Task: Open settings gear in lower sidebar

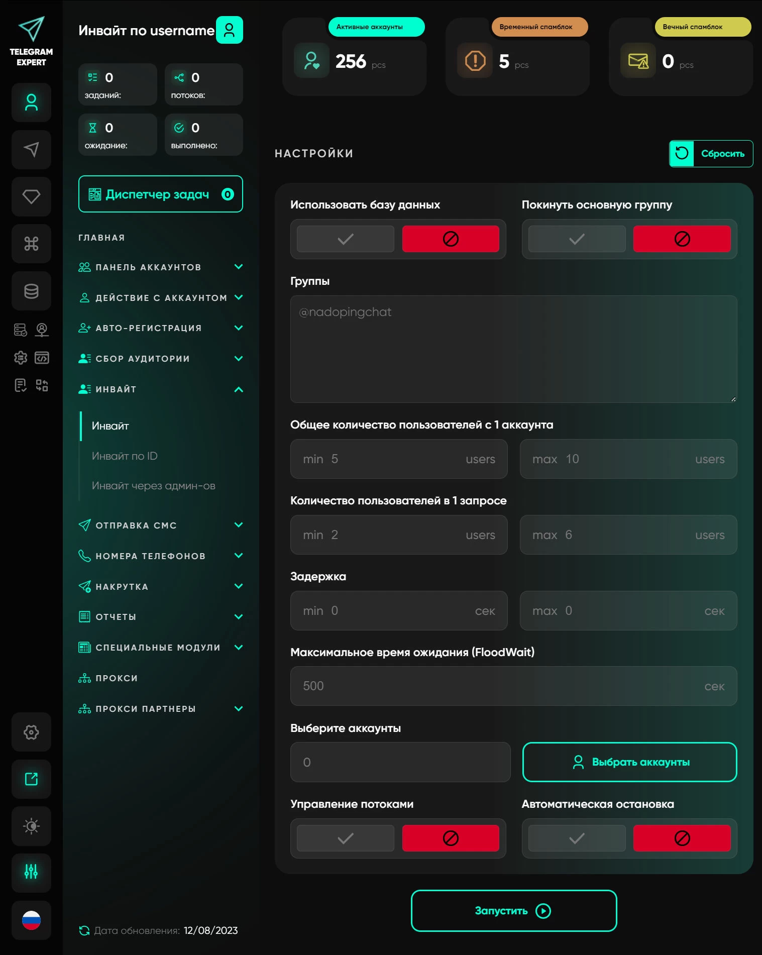Action: [x=31, y=732]
